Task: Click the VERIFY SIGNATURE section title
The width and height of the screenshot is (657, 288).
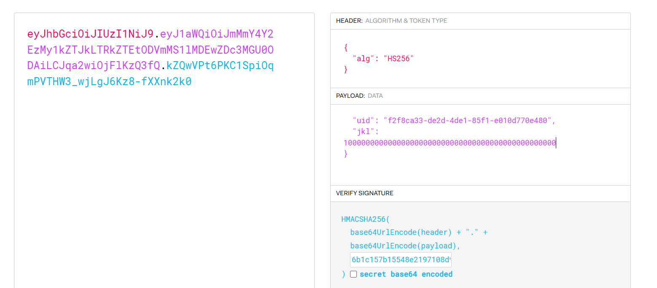Action: point(364,193)
